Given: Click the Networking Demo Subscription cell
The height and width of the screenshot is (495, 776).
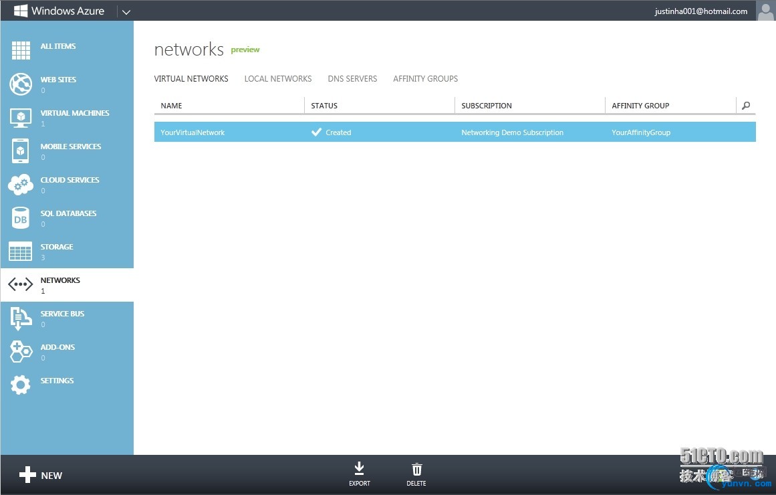Looking at the screenshot, I should tap(512, 133).
